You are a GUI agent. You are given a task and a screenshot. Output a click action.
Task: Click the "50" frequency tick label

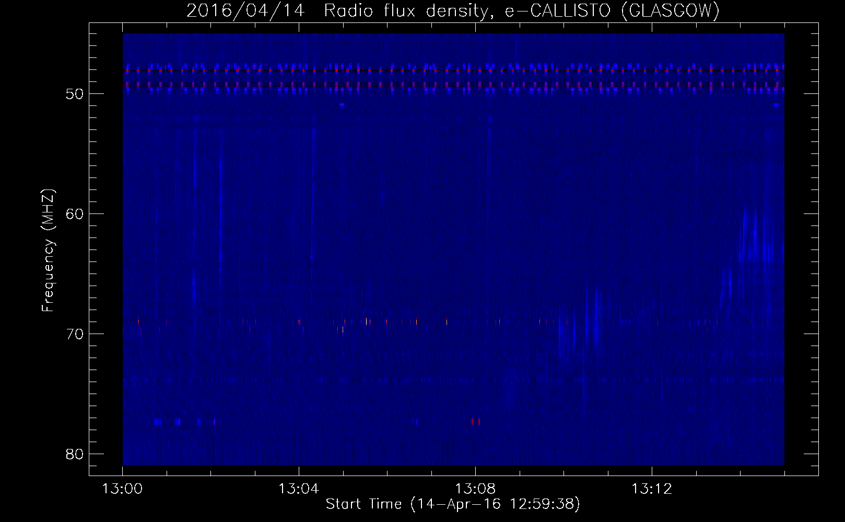click(x=75, y=94)
